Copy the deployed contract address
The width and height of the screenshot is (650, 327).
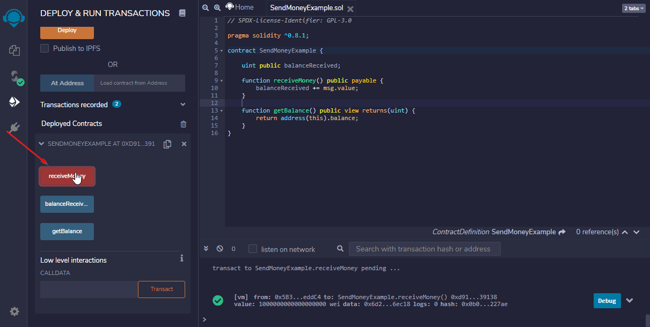click(x=167, y=144)
